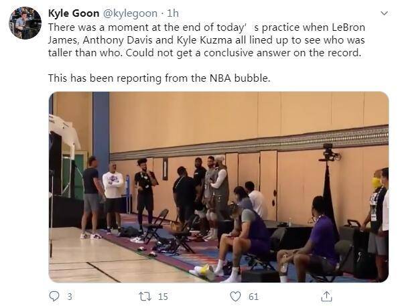
Task: Open the @kylegoon handle link
Action: click(x=130, y=13)
